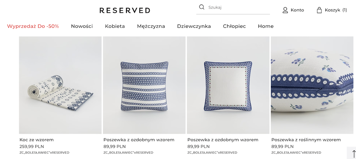Open the account person icon
This screenshot has height=159, width=356.
[x=285, y=10]
